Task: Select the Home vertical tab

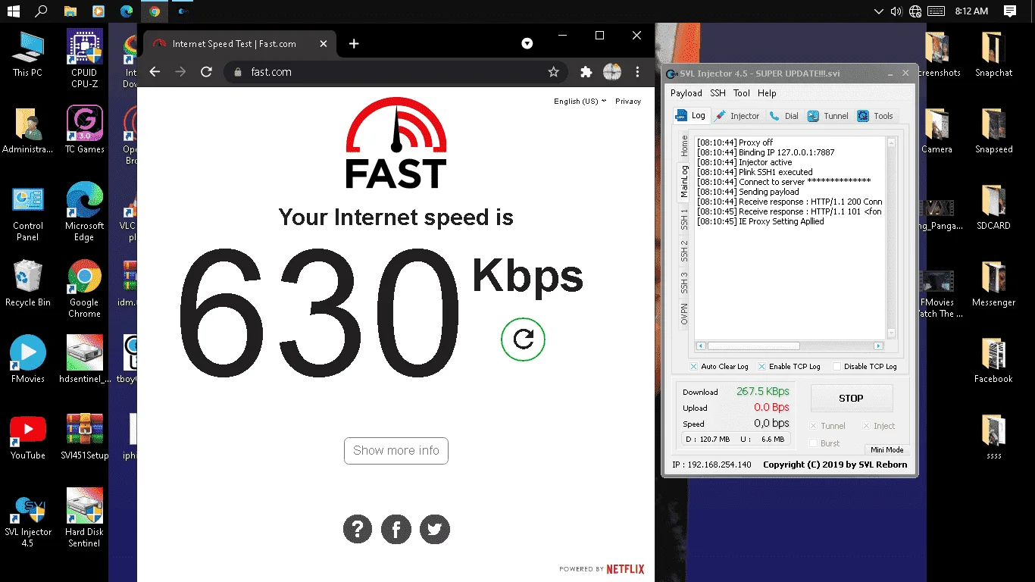Action: (684, 145)
